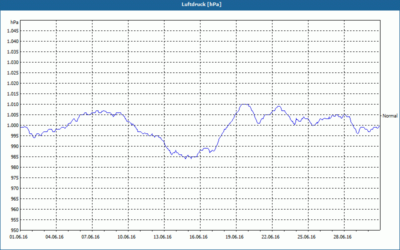Screen dimensions: 400x250
Task: Select the 975 y-axis label
Action: [x=15, y=178]
